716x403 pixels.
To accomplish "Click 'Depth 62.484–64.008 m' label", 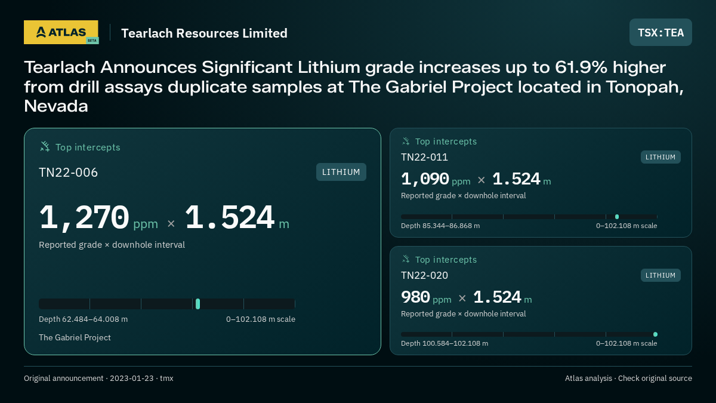I will (x=83, y=319).
